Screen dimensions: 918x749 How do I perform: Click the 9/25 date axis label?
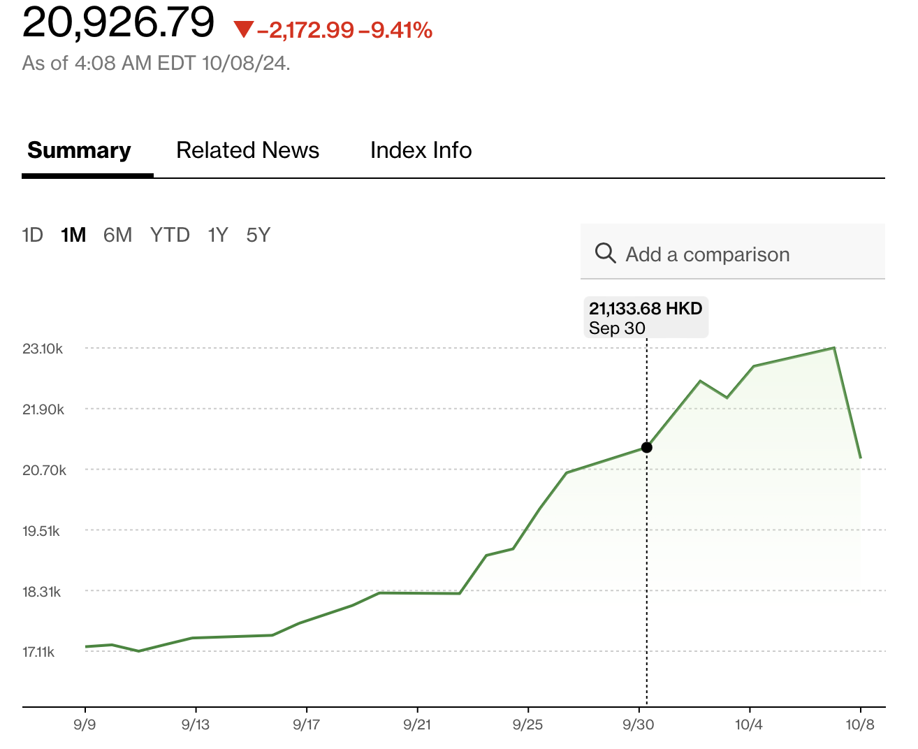pos(527,725)
